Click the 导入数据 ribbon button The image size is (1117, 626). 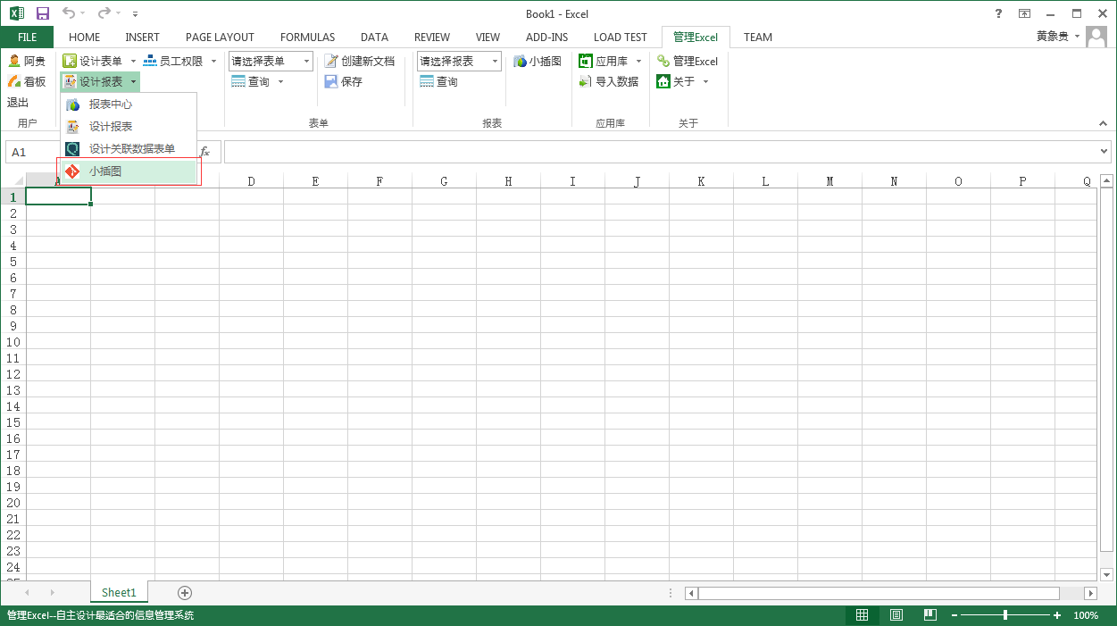(609, 81)
